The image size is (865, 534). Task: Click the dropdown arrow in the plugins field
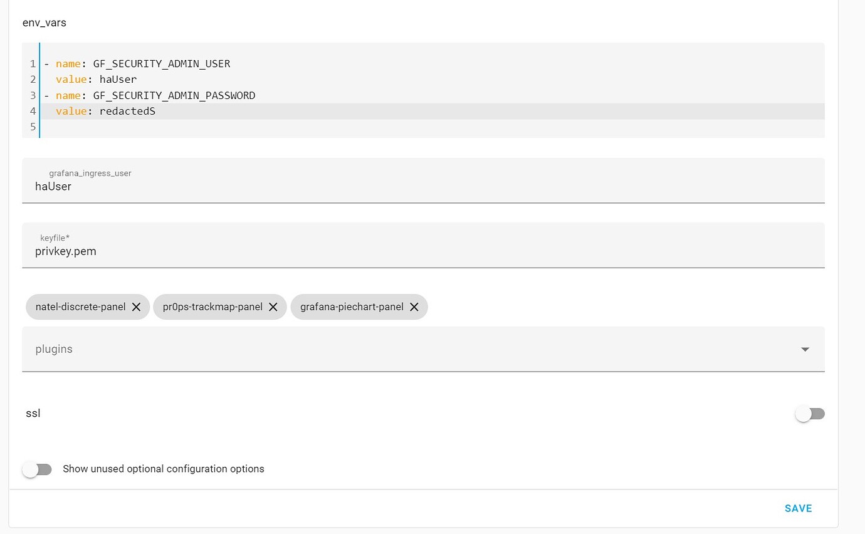click(x=805, y=349)
